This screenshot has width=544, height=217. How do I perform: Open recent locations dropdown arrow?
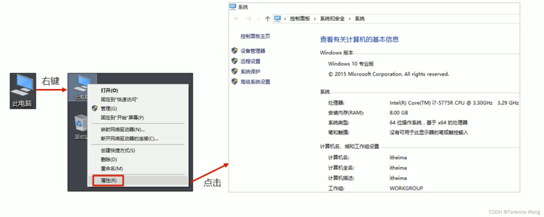258,19
